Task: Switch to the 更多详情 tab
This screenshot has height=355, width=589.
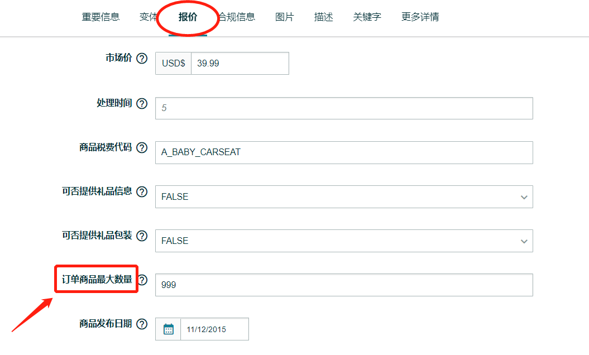Action: coord(420,17)
